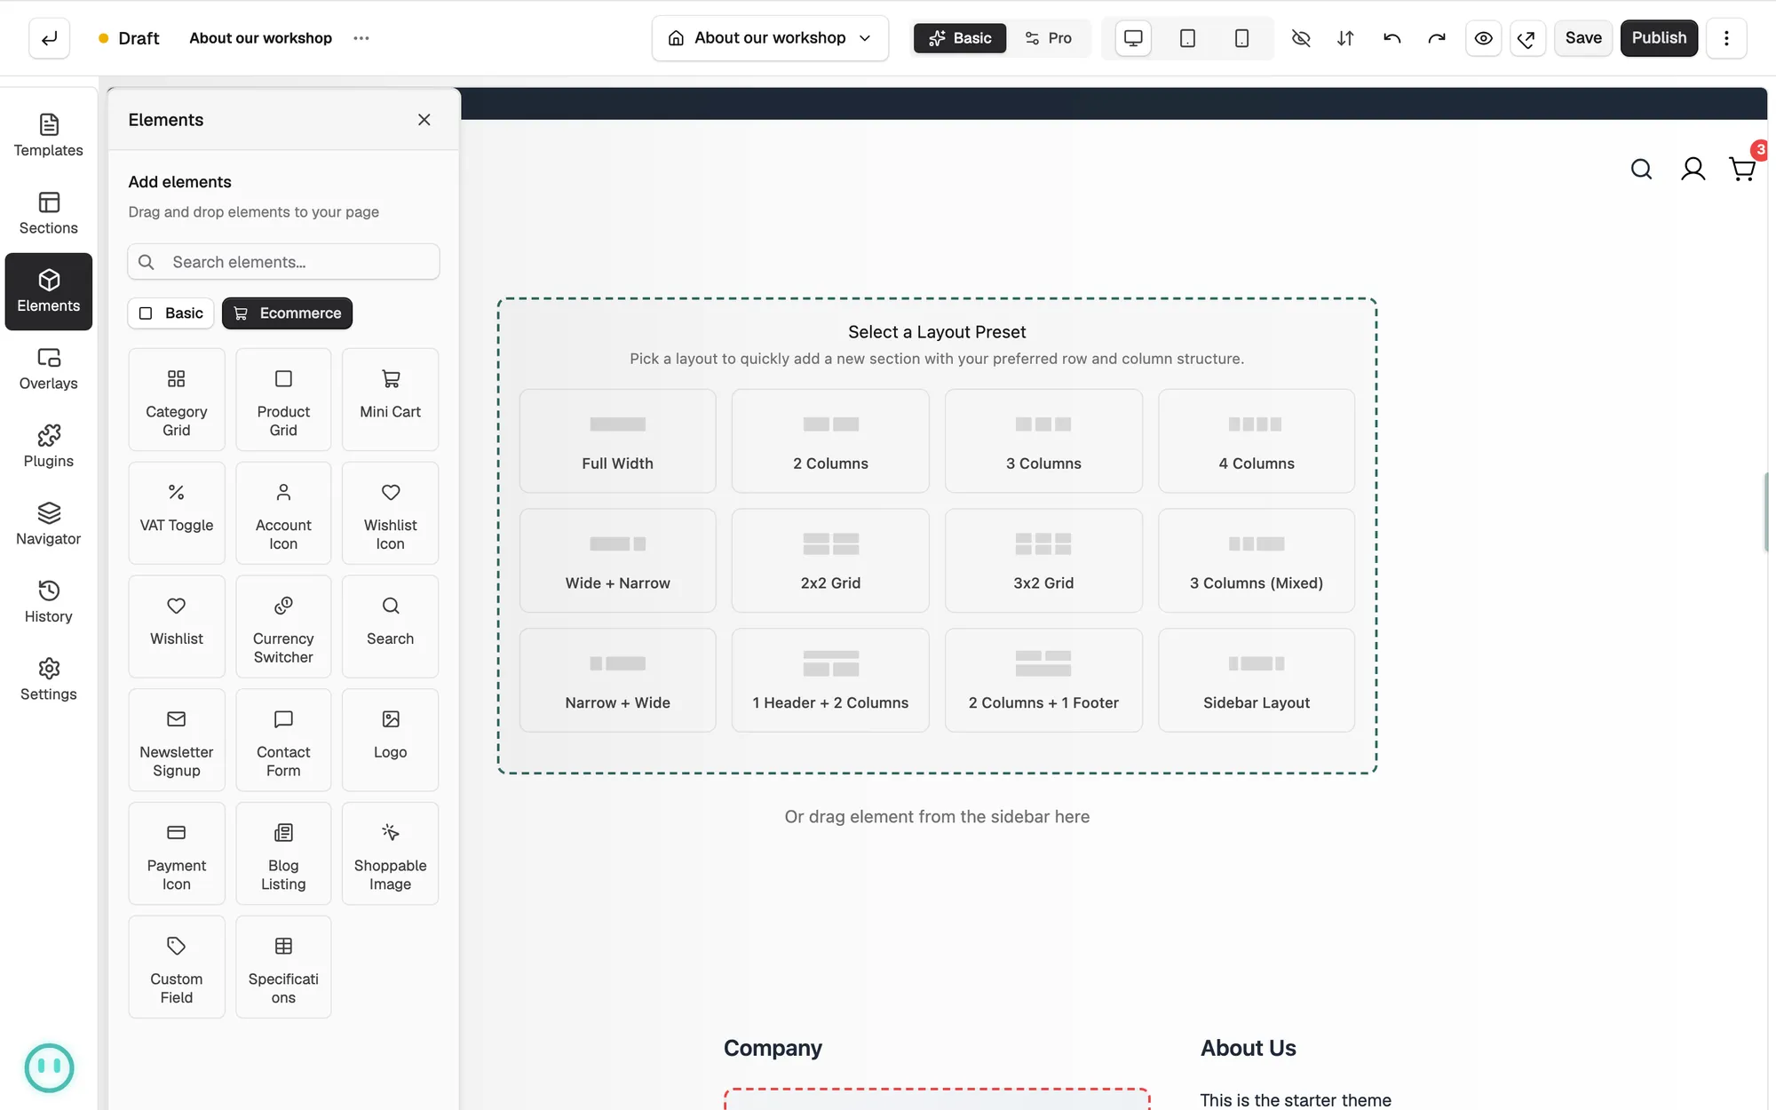
Task: Select the Currency Switcher element
Action: (283, 627)
